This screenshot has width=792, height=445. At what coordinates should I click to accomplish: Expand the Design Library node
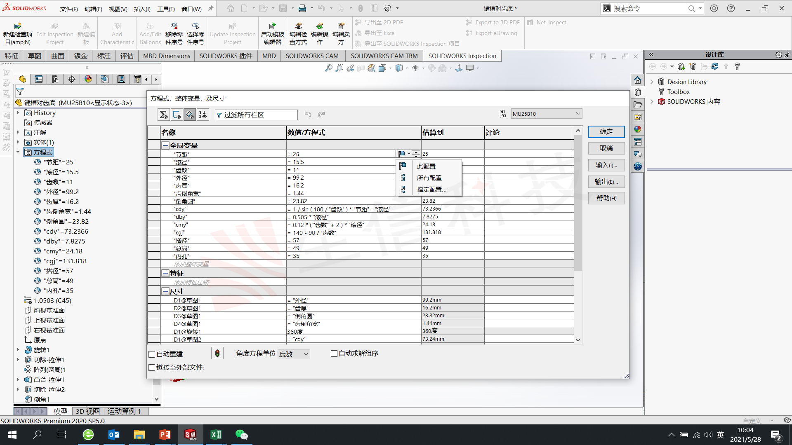[652, 82]
